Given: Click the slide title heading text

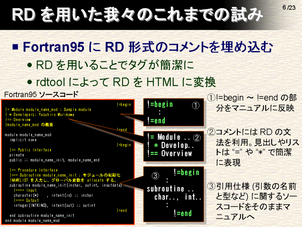Looking at the screenshot, I should (x=137, y=15).
